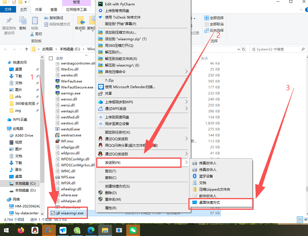Click 上传或同步到WPS cloud icon
Image resolution: width=308 pixels, height=236 pixels.
coord(100,102)
